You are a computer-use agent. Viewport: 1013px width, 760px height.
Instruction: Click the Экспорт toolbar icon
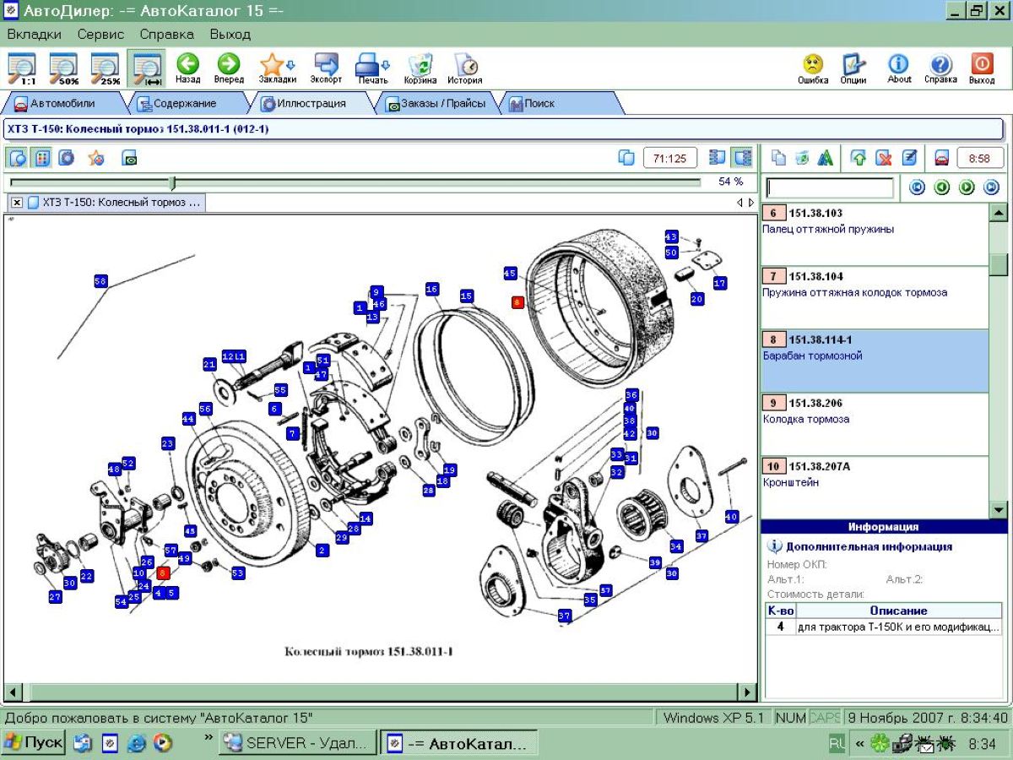(326, 68)
